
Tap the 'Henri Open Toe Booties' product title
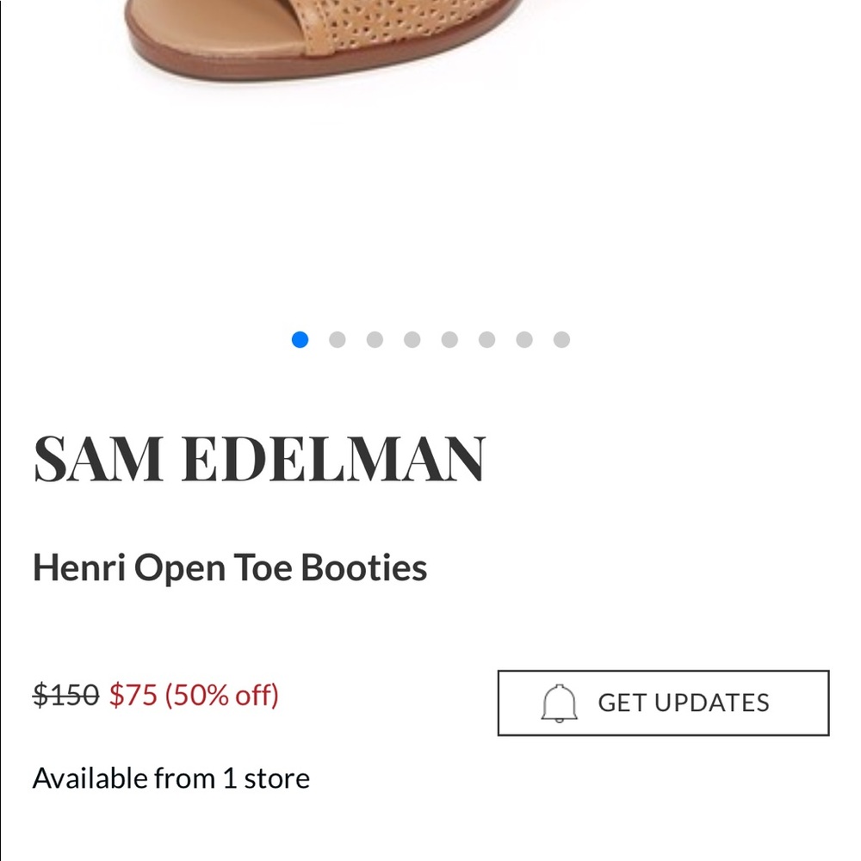click(x=230, y=567)
